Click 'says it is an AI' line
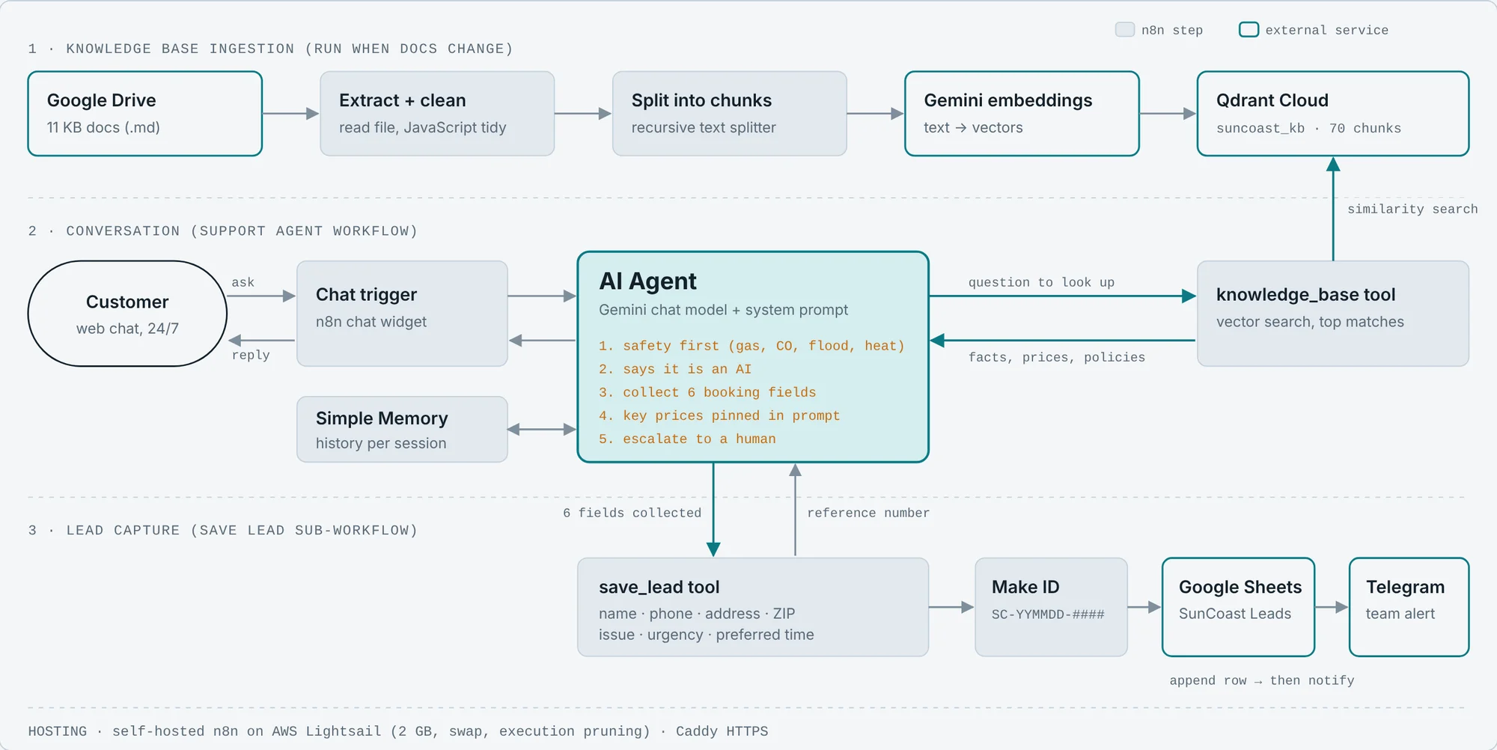The image size is (1497, 750). pyautogui.click(x=675, y=369)
